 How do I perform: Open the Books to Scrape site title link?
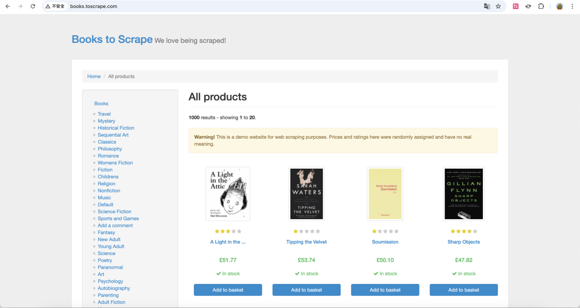(112, 39)
